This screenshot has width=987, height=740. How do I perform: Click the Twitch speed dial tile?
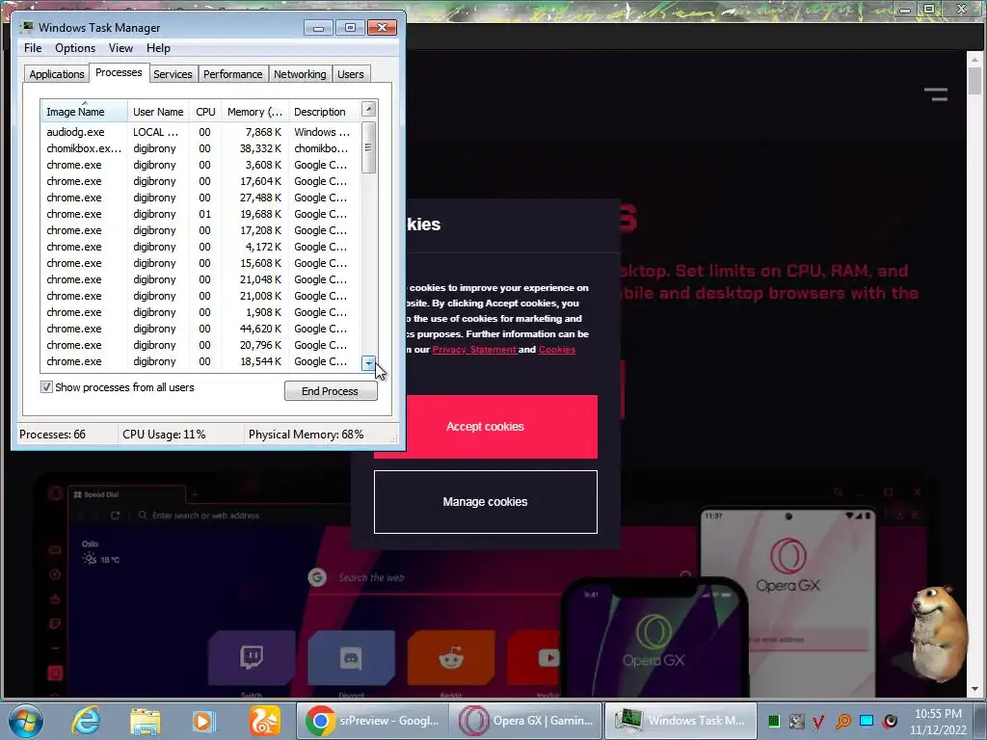click(x=252, y=658)
